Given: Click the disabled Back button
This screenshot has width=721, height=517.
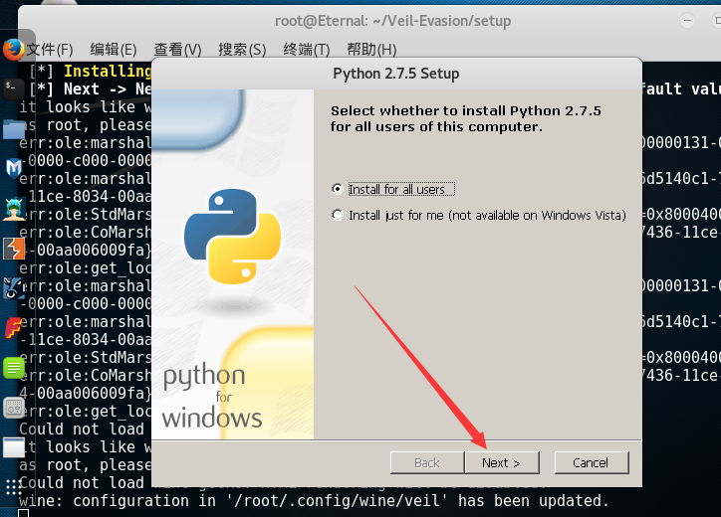Looking at the screenshot, I should pos(427,463).
